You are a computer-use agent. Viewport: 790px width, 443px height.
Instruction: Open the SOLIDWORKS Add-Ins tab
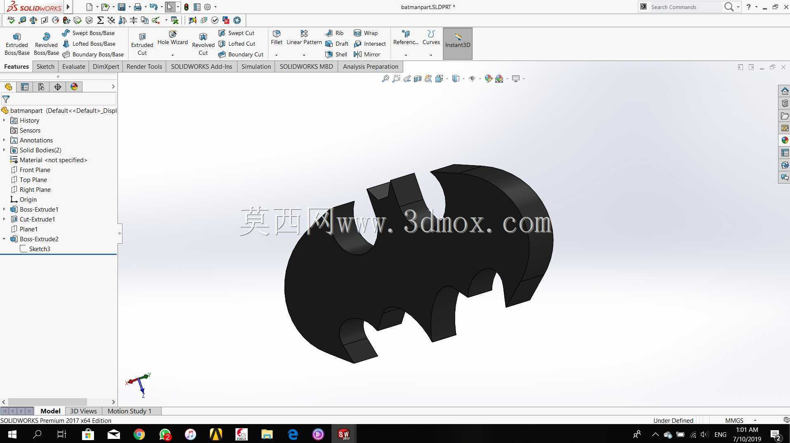[x=202, y=66]
